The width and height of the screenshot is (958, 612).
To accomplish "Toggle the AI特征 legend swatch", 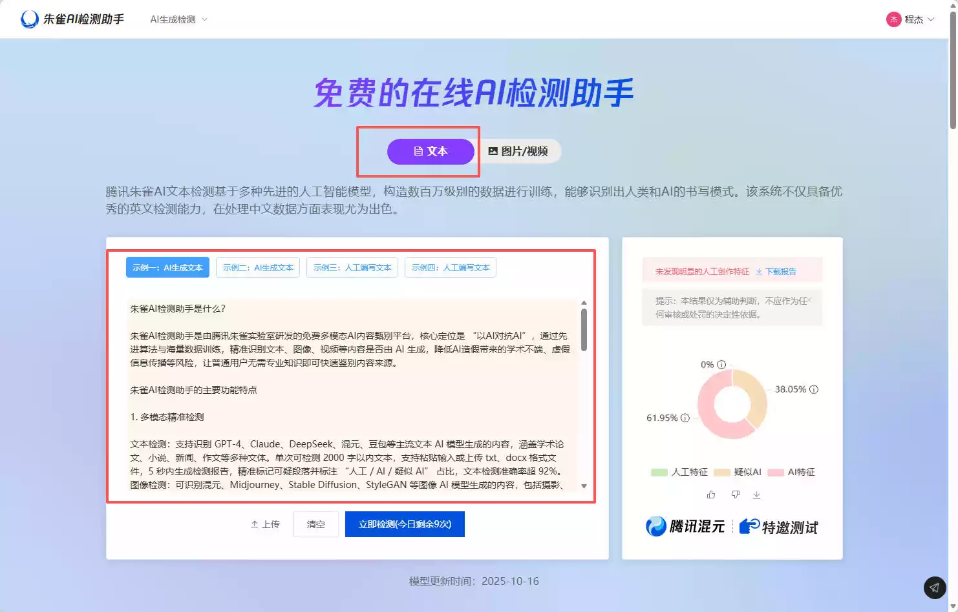I will click(776, 472).
